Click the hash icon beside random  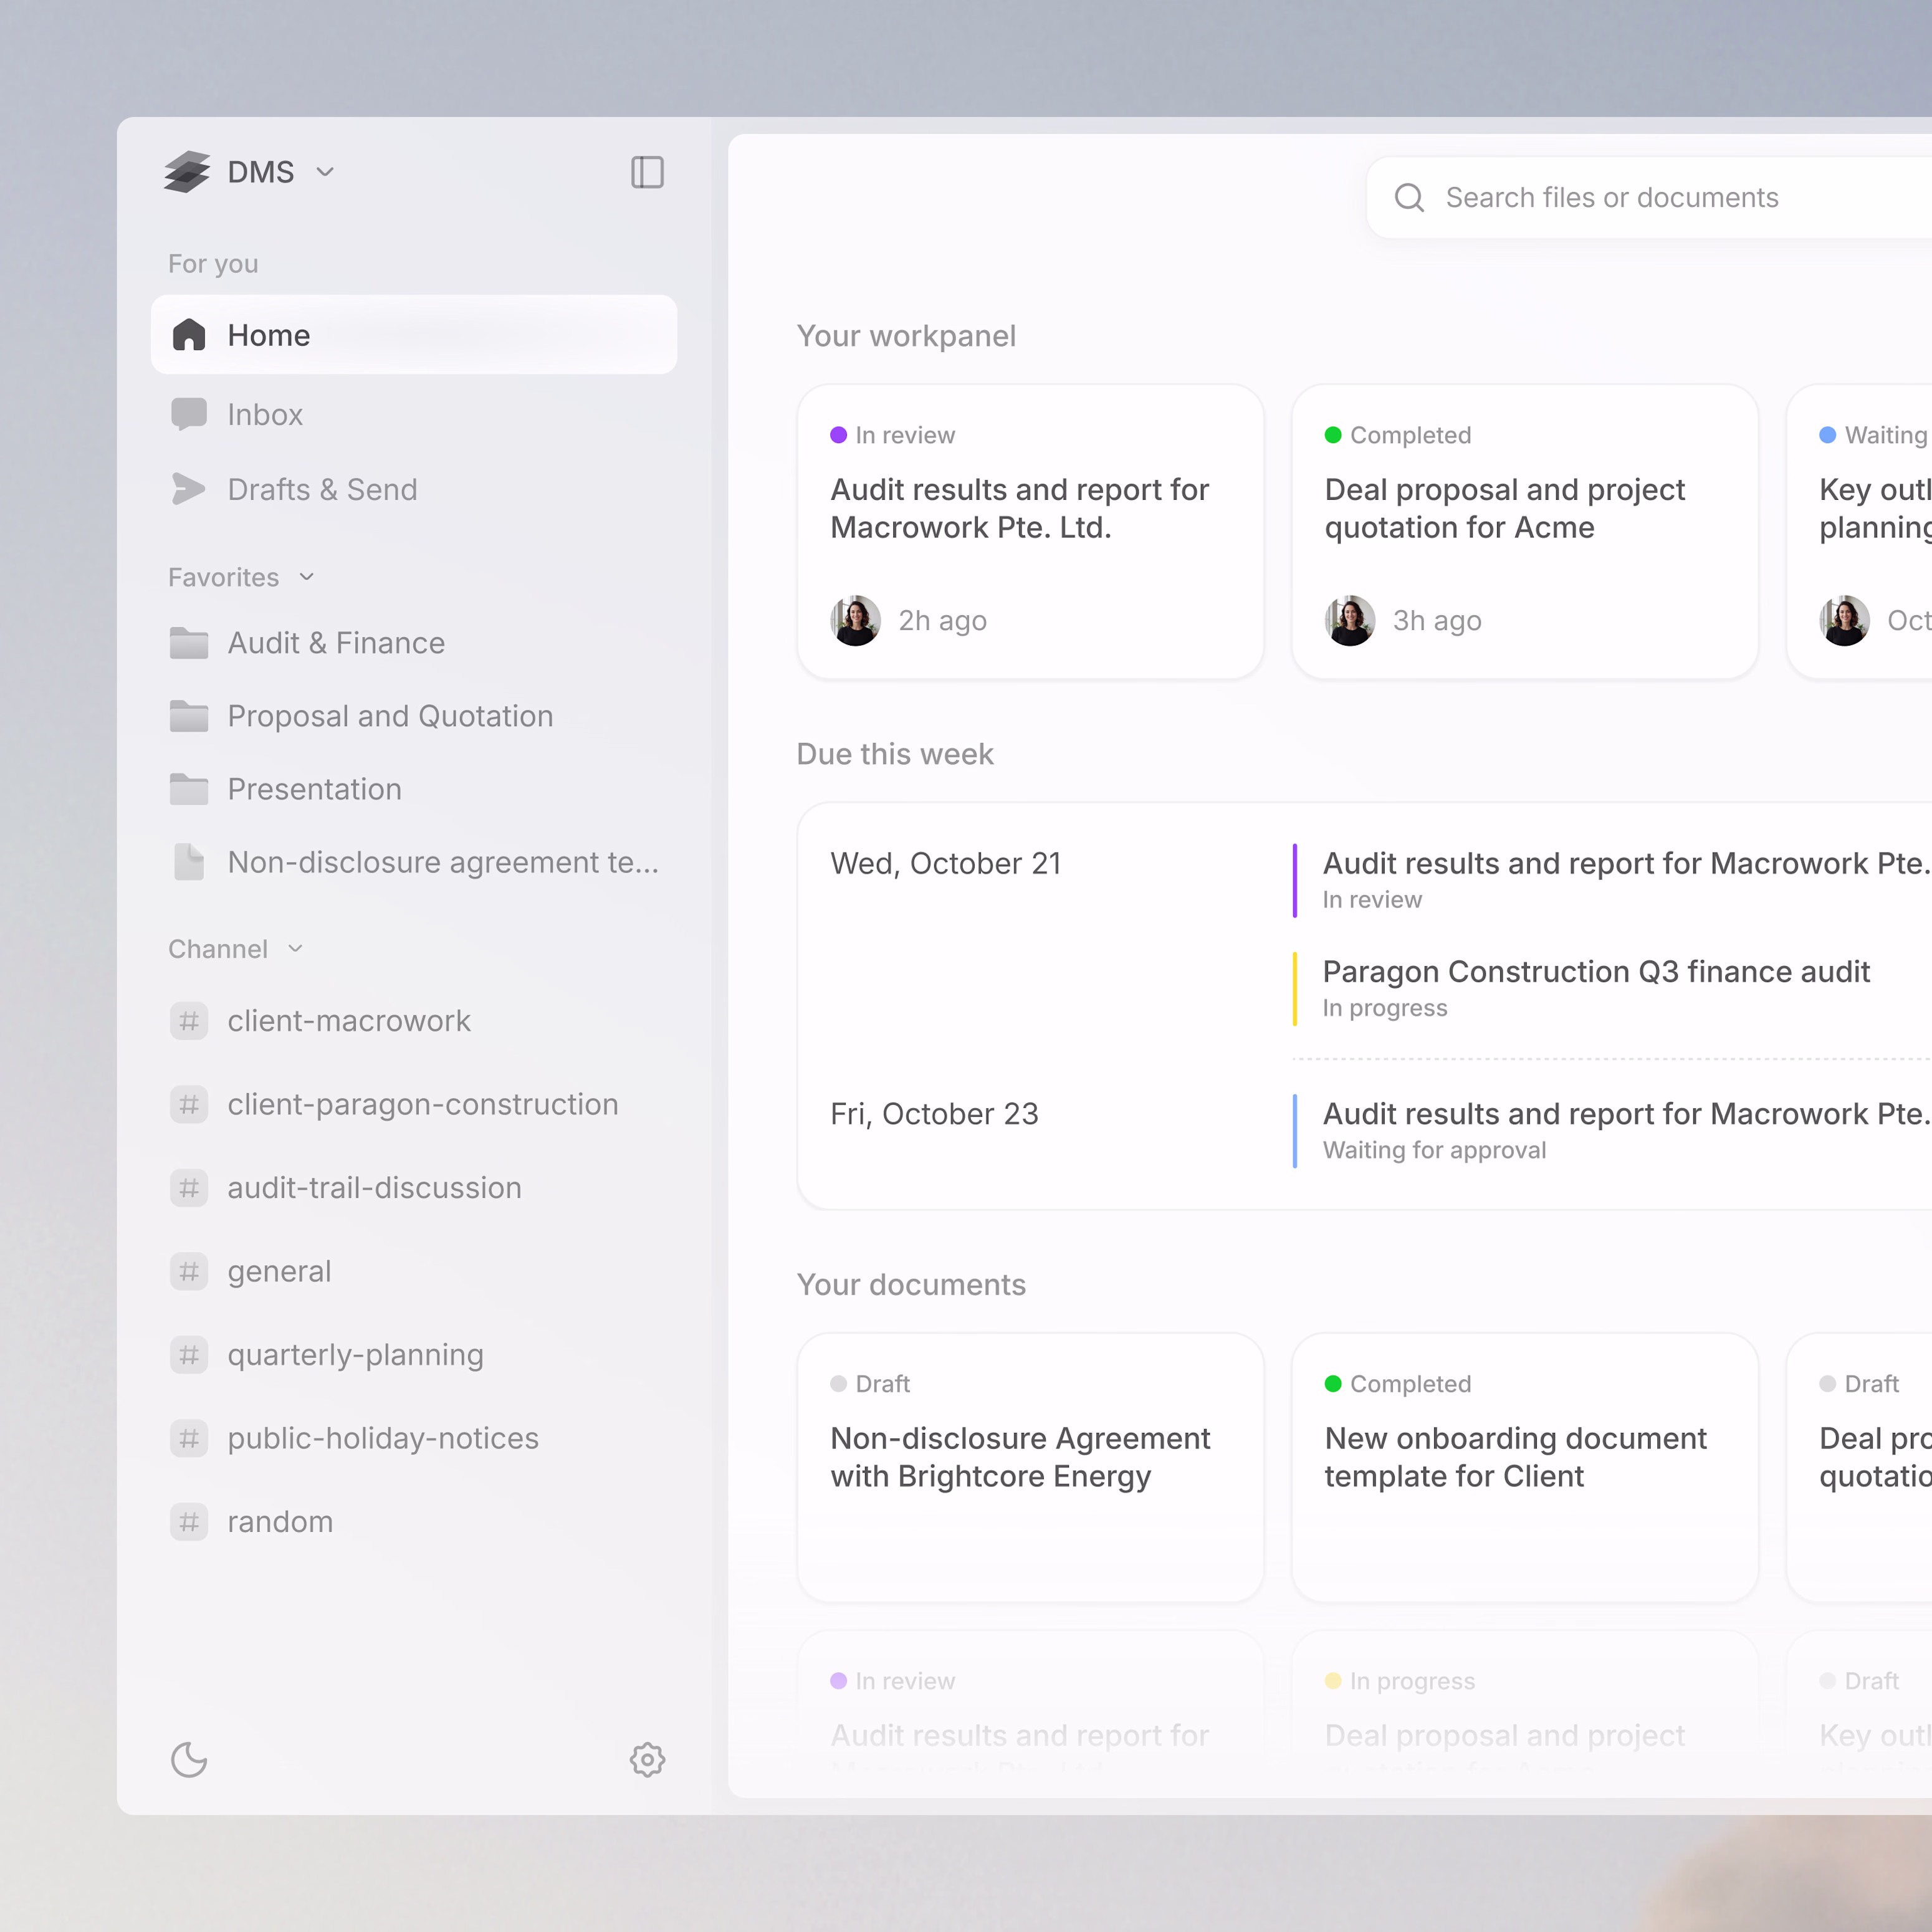[188, 1521]
